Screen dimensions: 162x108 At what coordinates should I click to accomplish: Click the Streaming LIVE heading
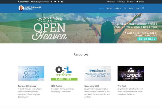coord(92,86)
